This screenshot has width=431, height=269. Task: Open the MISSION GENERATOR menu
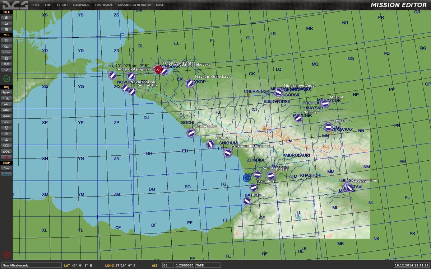tap(135, 5)
